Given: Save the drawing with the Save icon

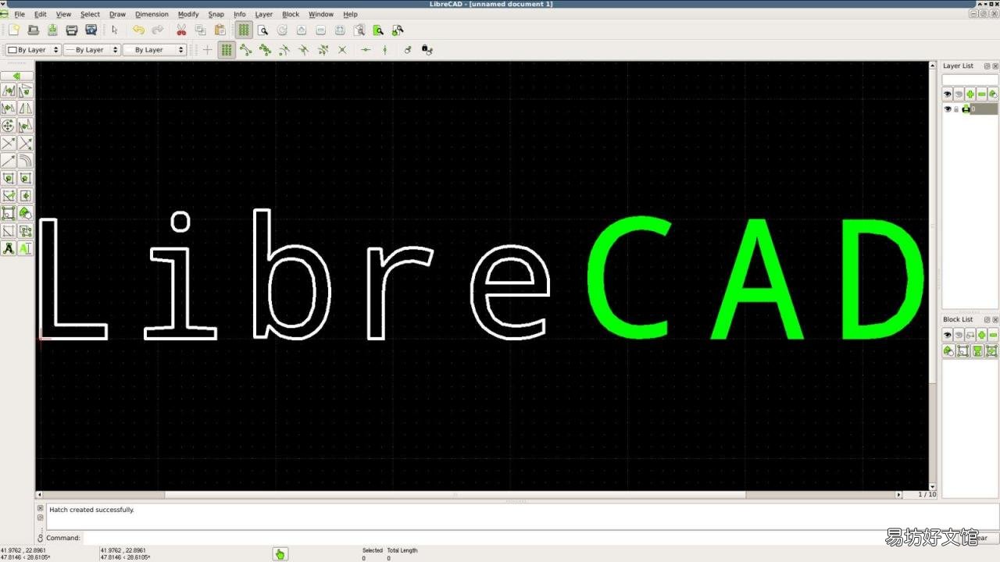Looking at the screenshot, I should pyautogui.click(x=52, y=30).
